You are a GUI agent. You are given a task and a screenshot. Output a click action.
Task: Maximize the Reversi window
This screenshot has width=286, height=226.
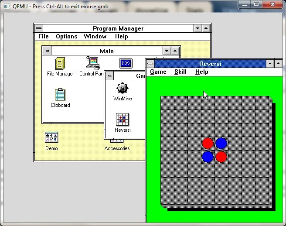pos(278,64)
